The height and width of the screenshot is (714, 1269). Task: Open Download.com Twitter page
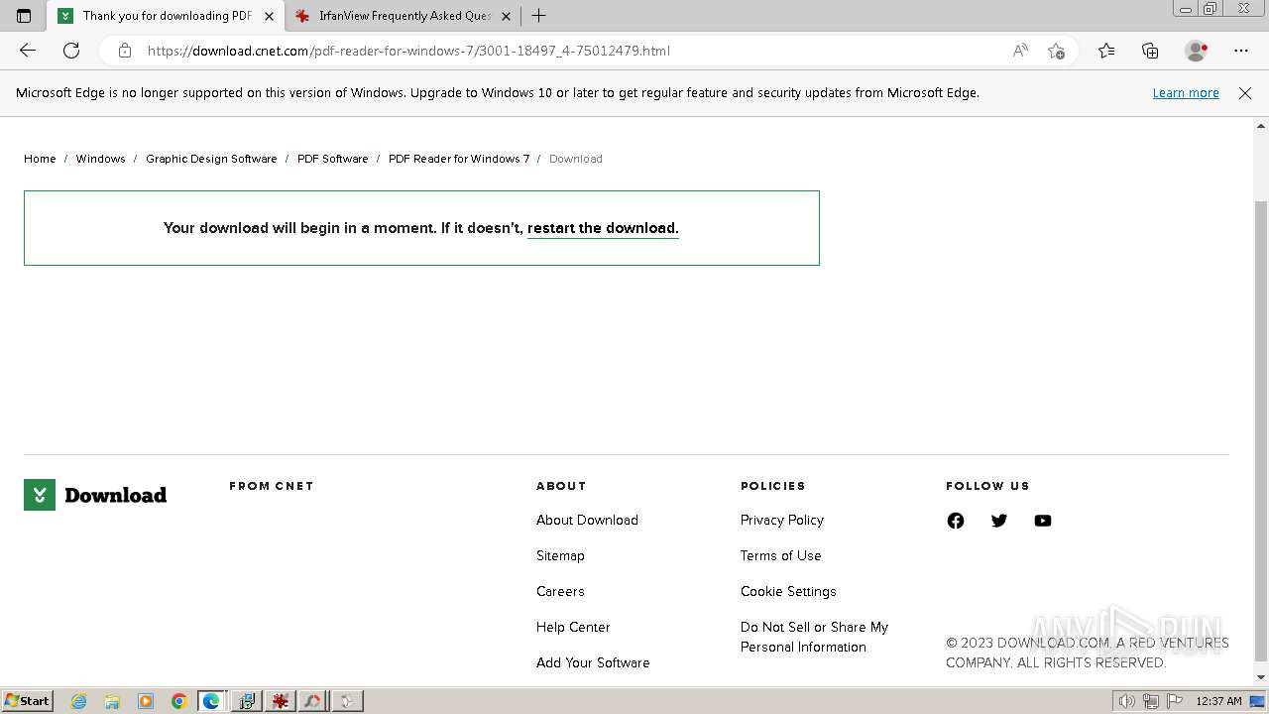(999, 521)
